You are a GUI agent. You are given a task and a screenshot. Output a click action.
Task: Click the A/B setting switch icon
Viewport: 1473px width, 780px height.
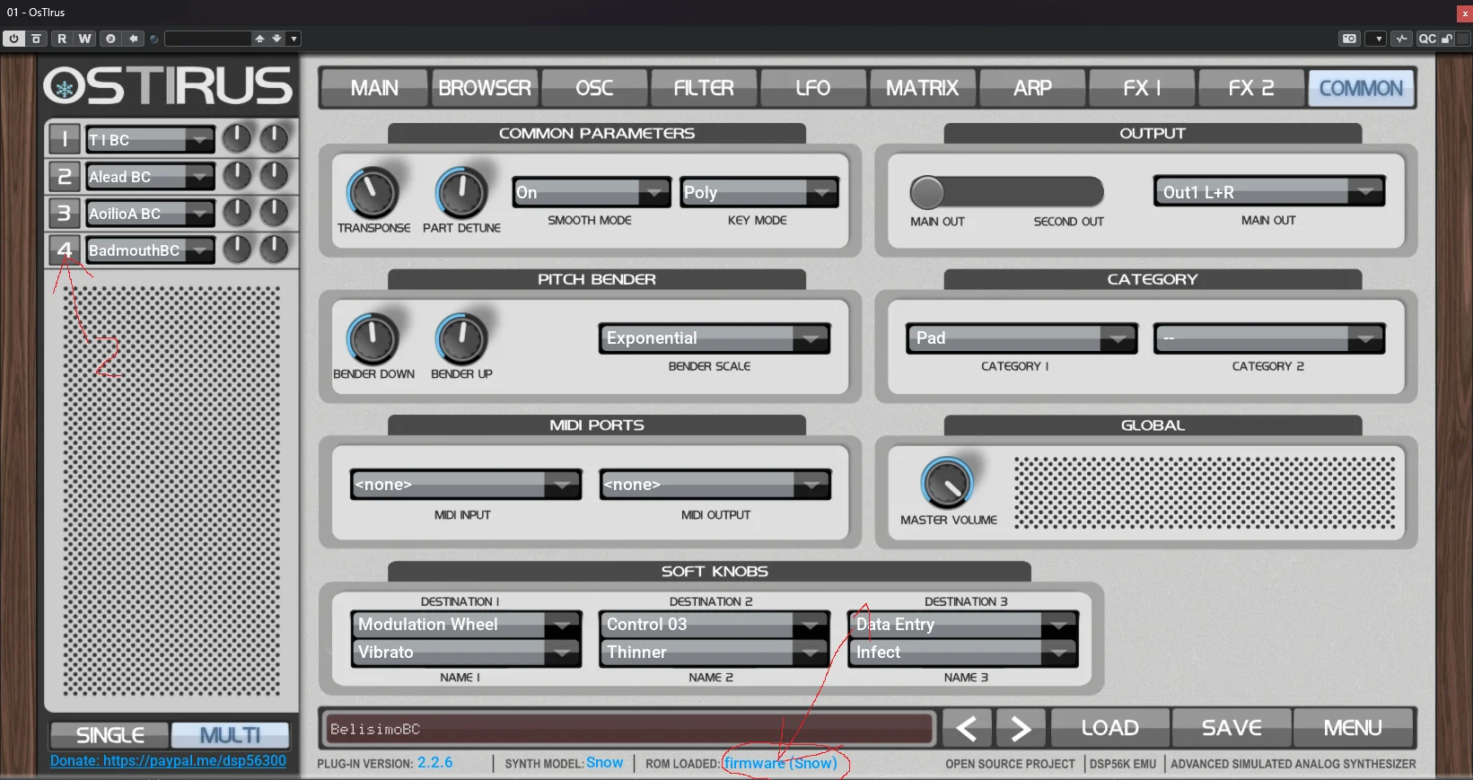(110, 39)
